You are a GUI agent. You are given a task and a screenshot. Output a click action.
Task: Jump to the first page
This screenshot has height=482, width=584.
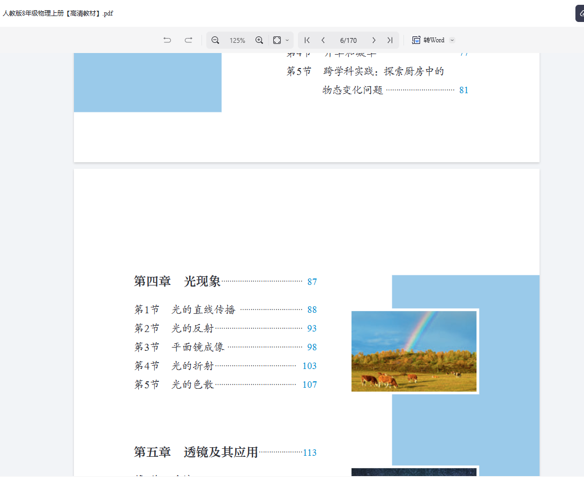point(307,40)
